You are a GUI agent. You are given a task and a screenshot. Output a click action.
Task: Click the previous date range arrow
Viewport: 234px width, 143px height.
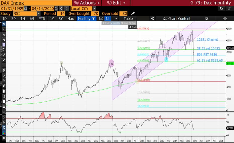click(61, 9)
